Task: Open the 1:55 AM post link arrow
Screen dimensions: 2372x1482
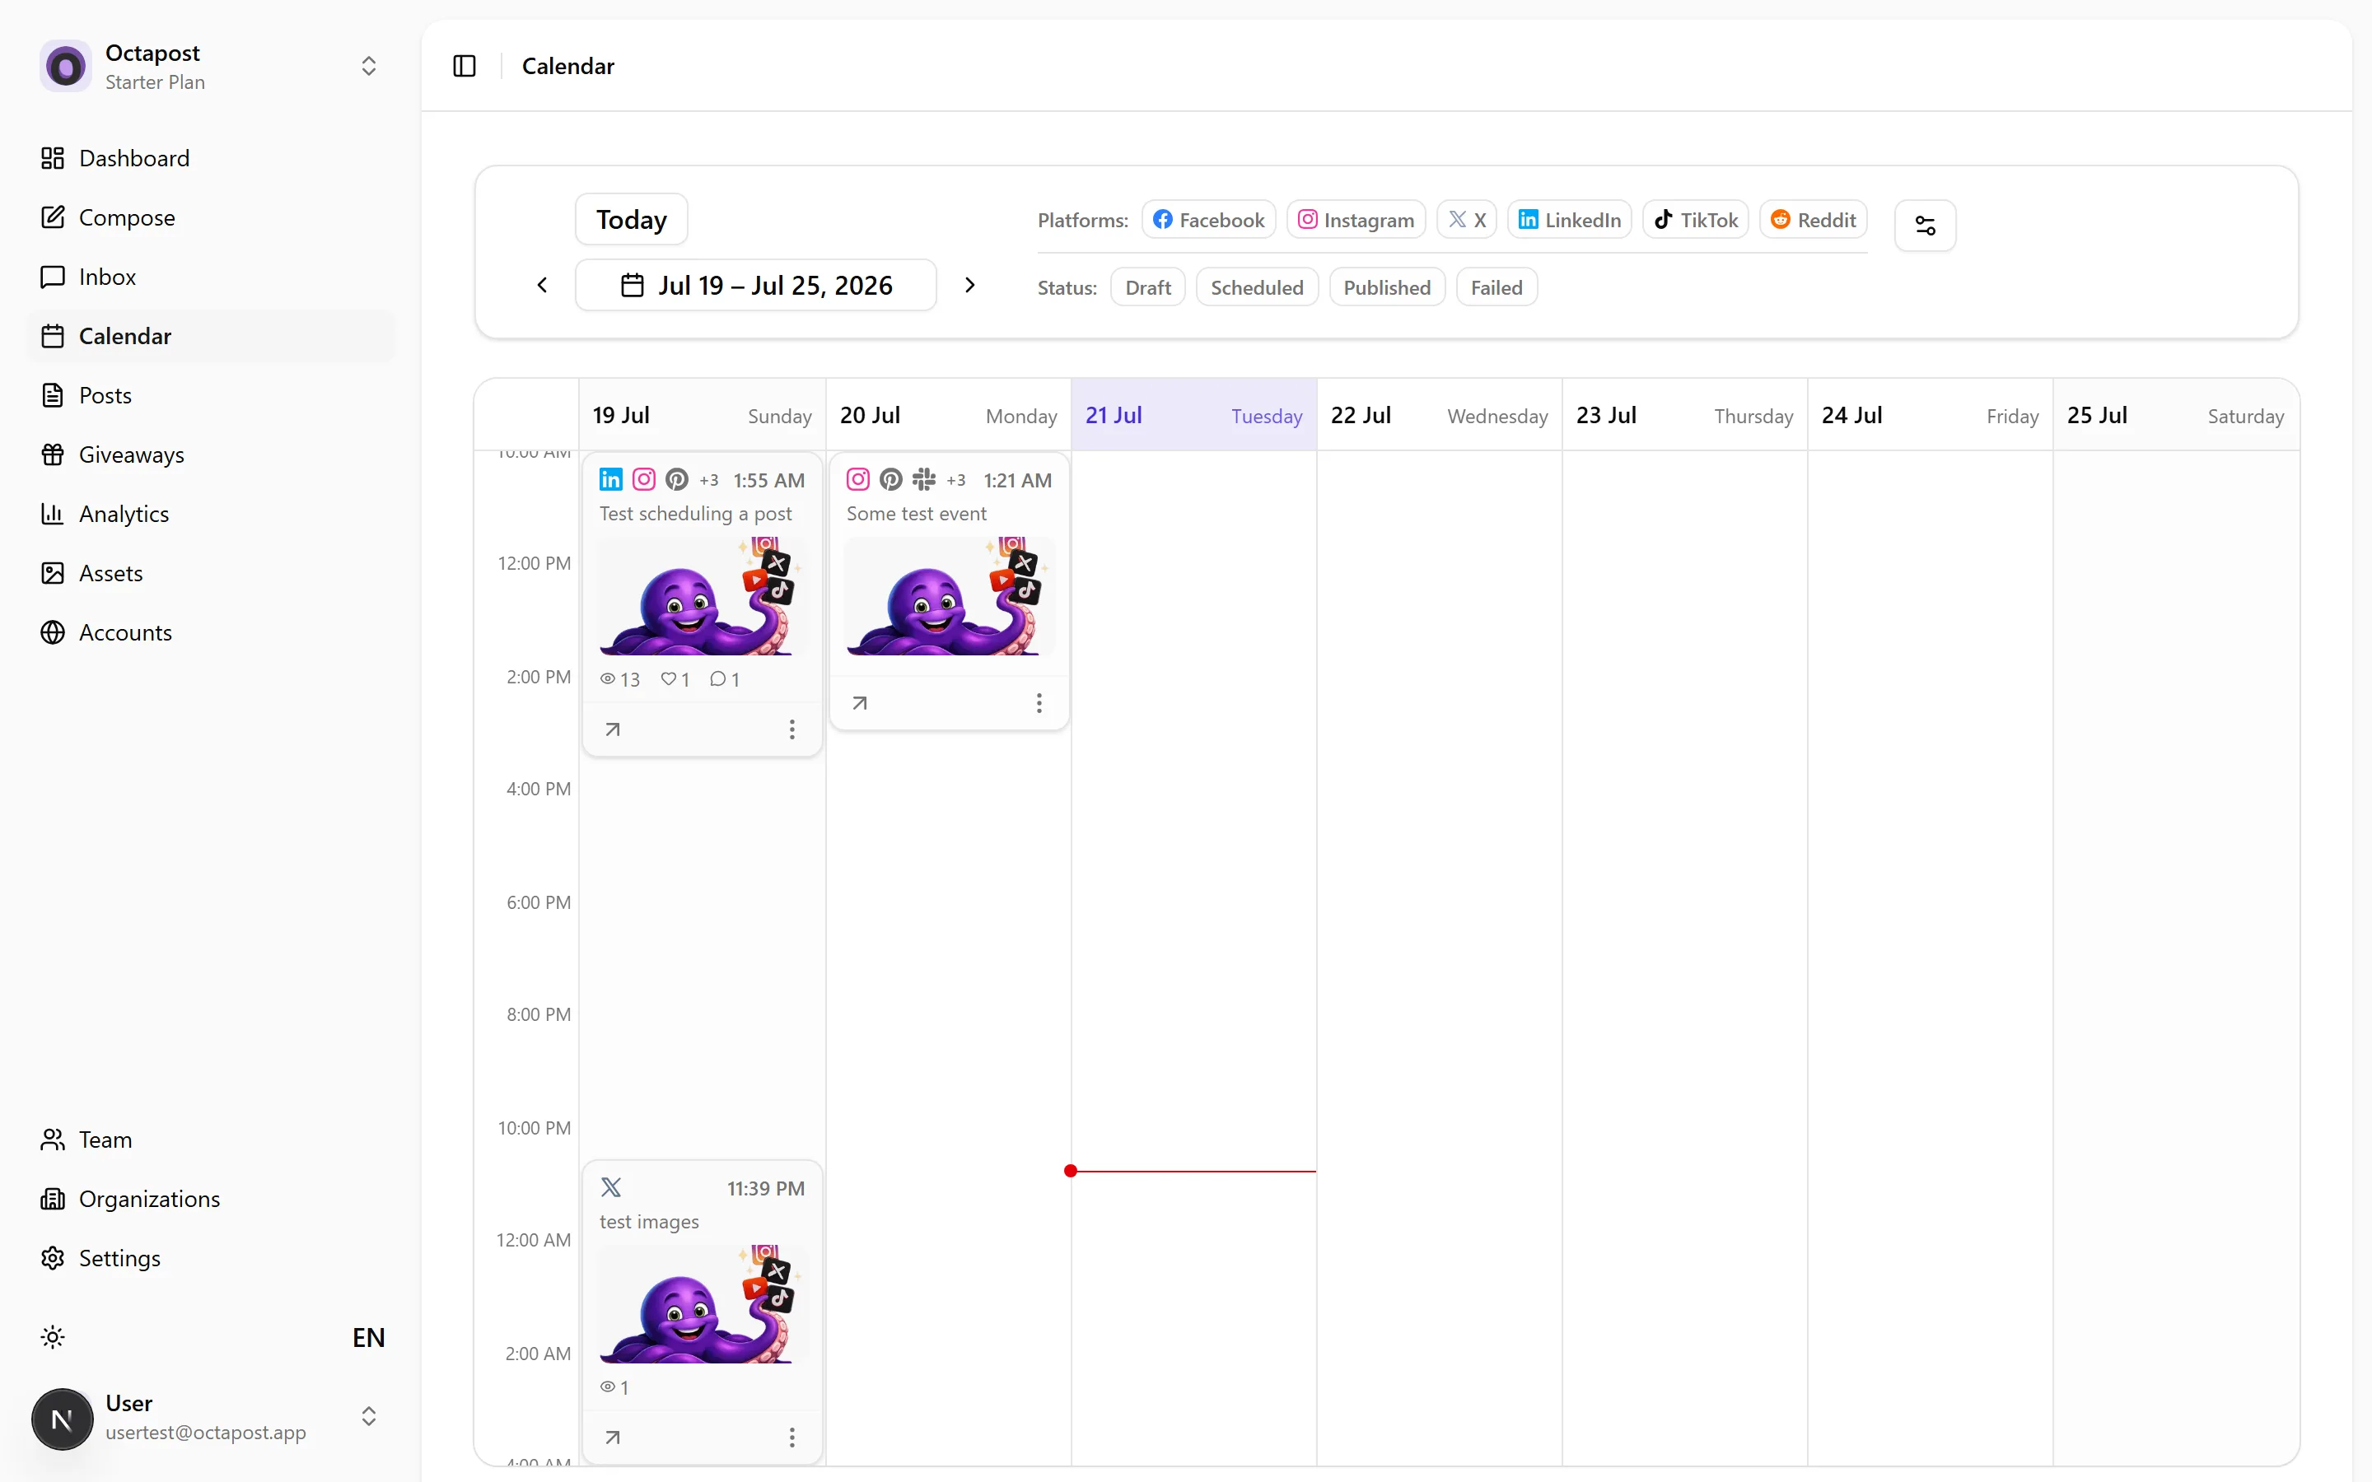Action: point(613,729)
